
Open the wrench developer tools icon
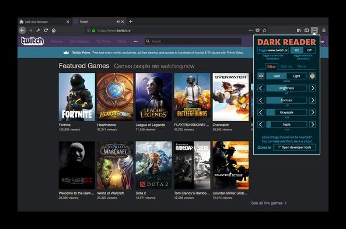(38, 30)
